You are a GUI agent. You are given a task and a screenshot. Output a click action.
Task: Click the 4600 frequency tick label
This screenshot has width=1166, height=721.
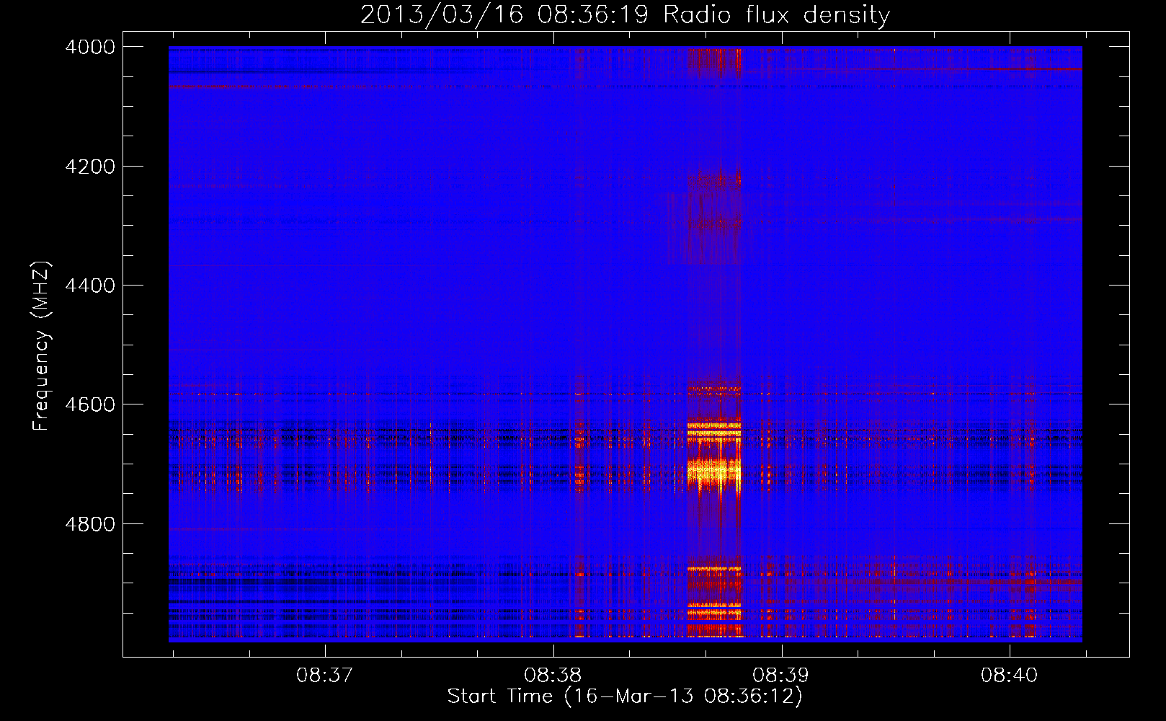(90, 404)
